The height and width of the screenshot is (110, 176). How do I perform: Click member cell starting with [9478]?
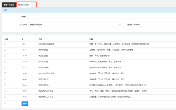tap(46, 44)
